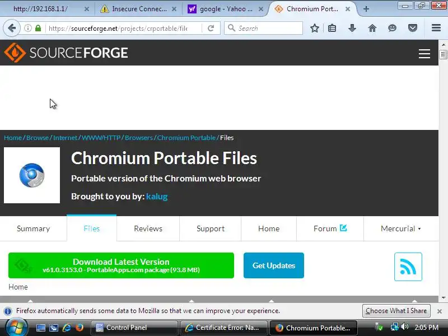The width and height of the screenshot is (448, 336).
Task: Open the Forum external link tab
Action: (x=330, y=228)
